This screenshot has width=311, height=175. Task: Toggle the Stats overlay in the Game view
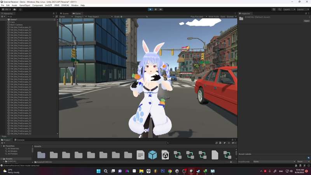coord(223,17)
